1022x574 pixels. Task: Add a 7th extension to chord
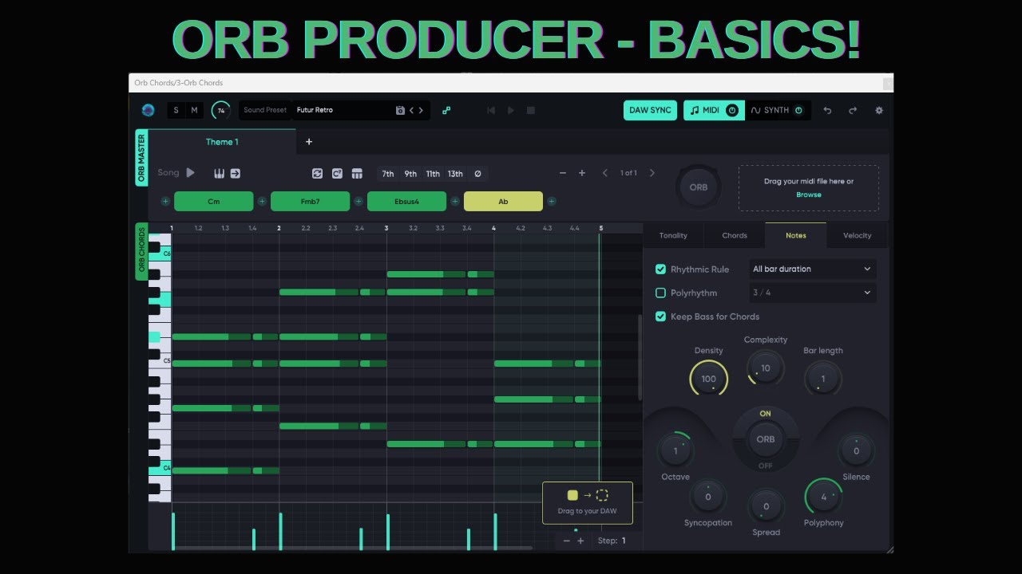pyautogui.click(x=388, y=173)
